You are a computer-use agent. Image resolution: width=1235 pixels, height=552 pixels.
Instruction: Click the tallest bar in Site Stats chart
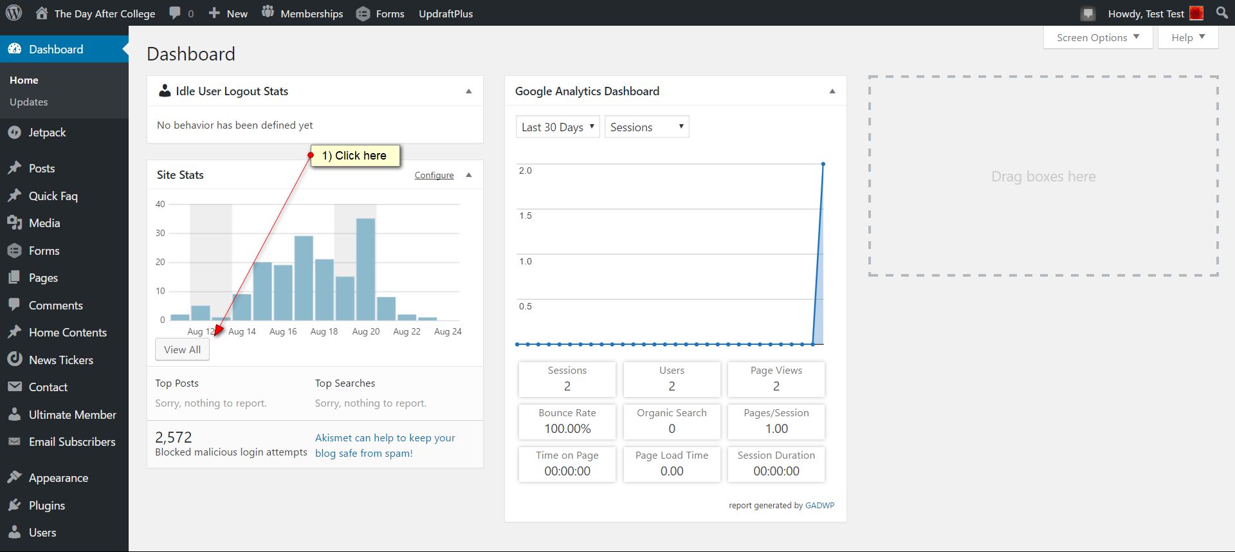pyautogui.click(x=365, y=269)
